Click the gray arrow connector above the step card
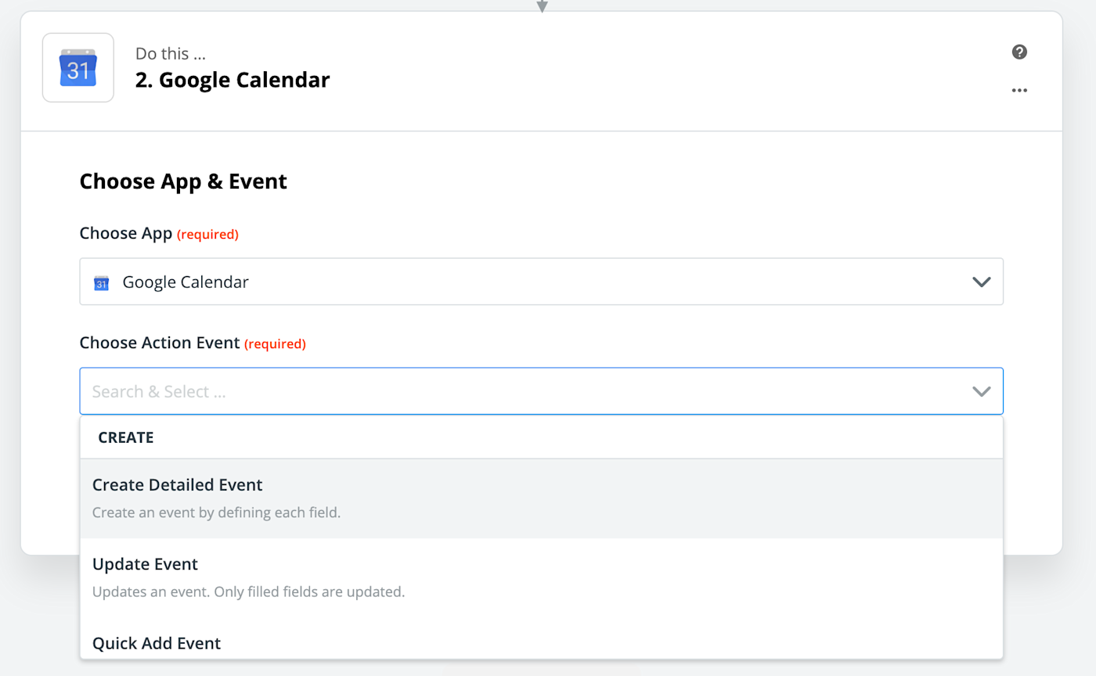The height and width of the screenshot is (676, 1096). point(542,5)
